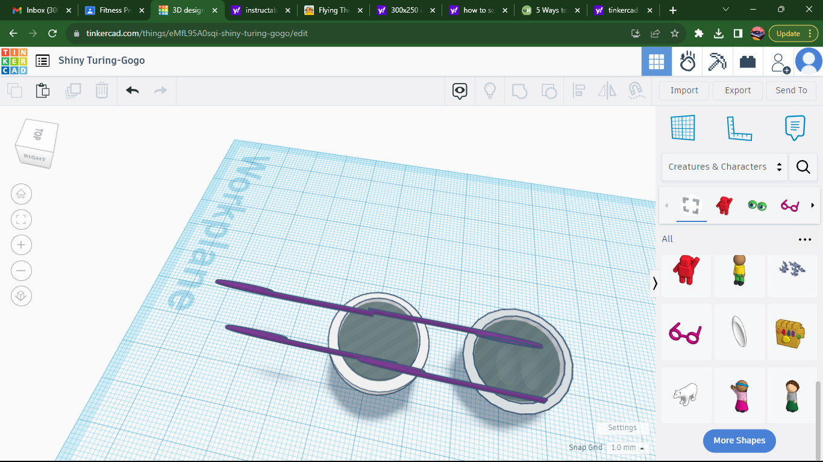
Task: Switch to the instructables browser tab
Action: tap(260, 10)
